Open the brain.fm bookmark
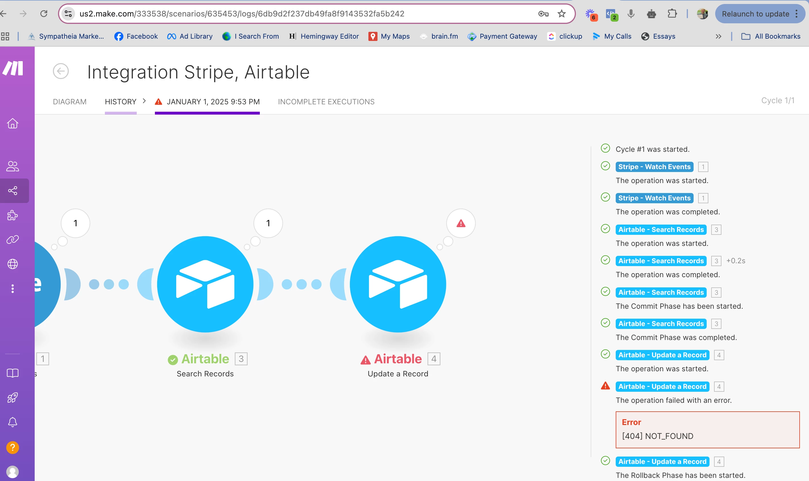Image resolution: width=809 pixels, height=481 pixels. 439,36
